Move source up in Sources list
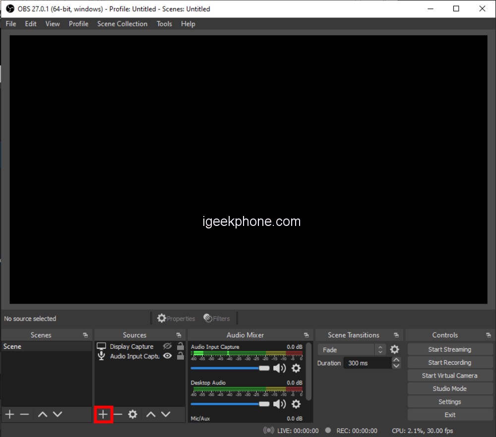 pos(151,414)
